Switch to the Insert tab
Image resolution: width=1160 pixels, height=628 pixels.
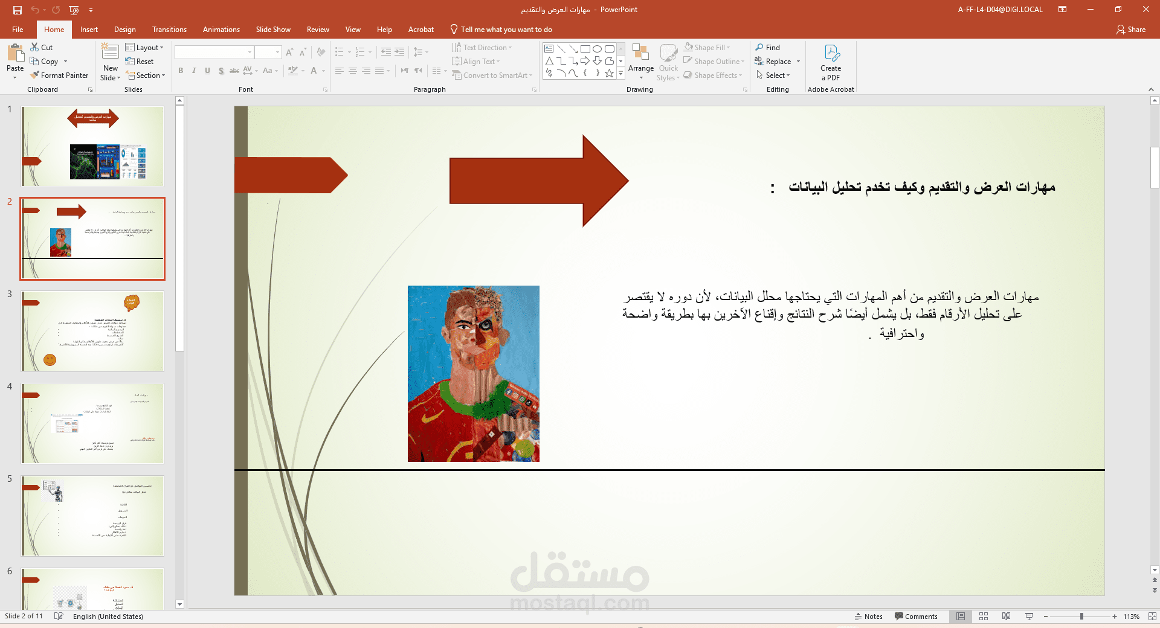coord(89,29)
